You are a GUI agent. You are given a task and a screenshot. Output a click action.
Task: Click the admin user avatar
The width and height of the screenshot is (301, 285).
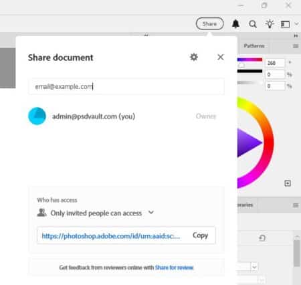[37, 116]
